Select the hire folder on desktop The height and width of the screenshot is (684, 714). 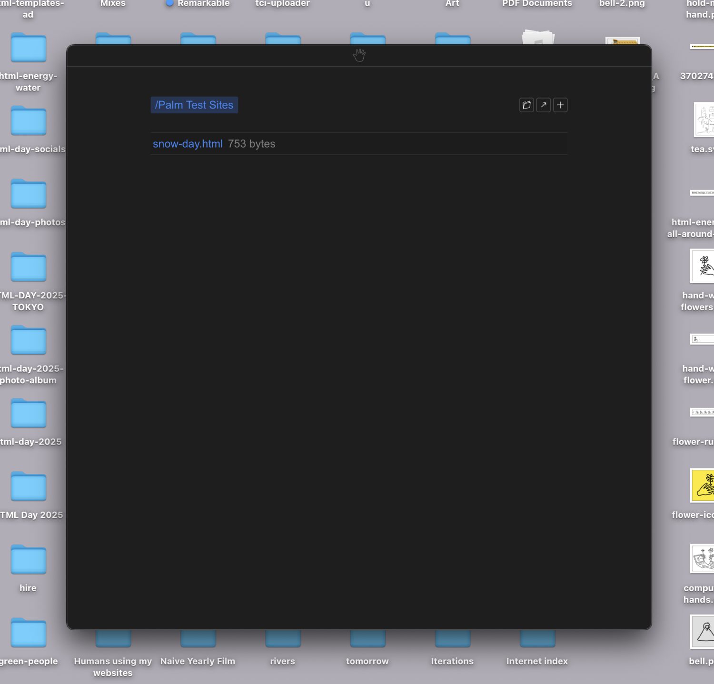pyautogui.click(x=29, y=560)
